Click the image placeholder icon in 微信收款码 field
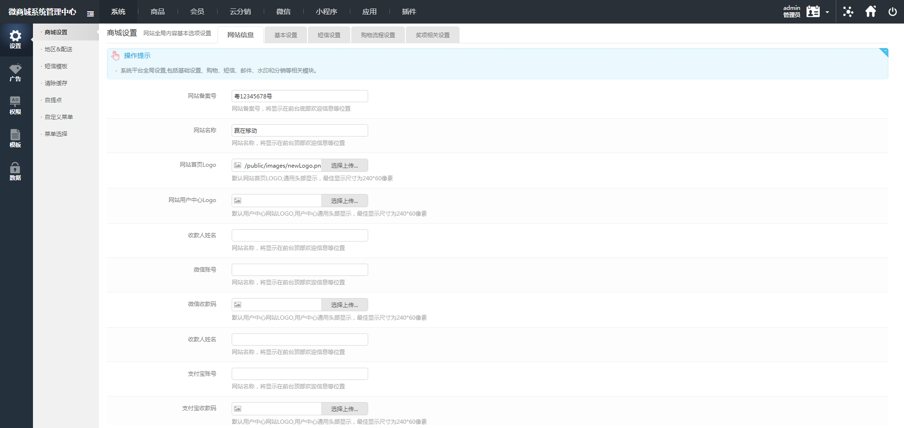This screenshot has width=904, height=428. pyautogui.click(x=237, y=304)
